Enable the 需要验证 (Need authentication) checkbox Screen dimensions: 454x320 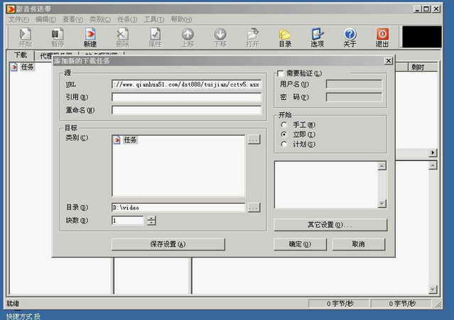281,73
